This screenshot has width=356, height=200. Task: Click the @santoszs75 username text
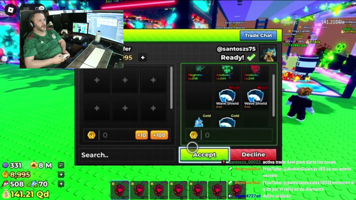(236, 49)
